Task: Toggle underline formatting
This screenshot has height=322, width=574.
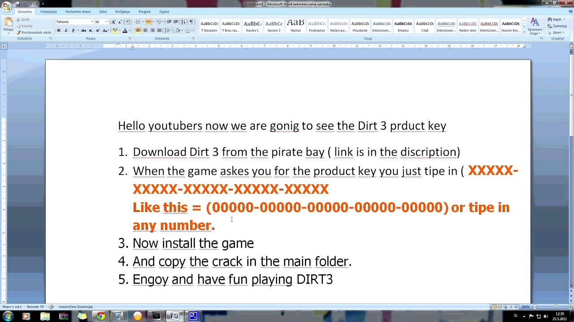Action: (x=73, y=30)
